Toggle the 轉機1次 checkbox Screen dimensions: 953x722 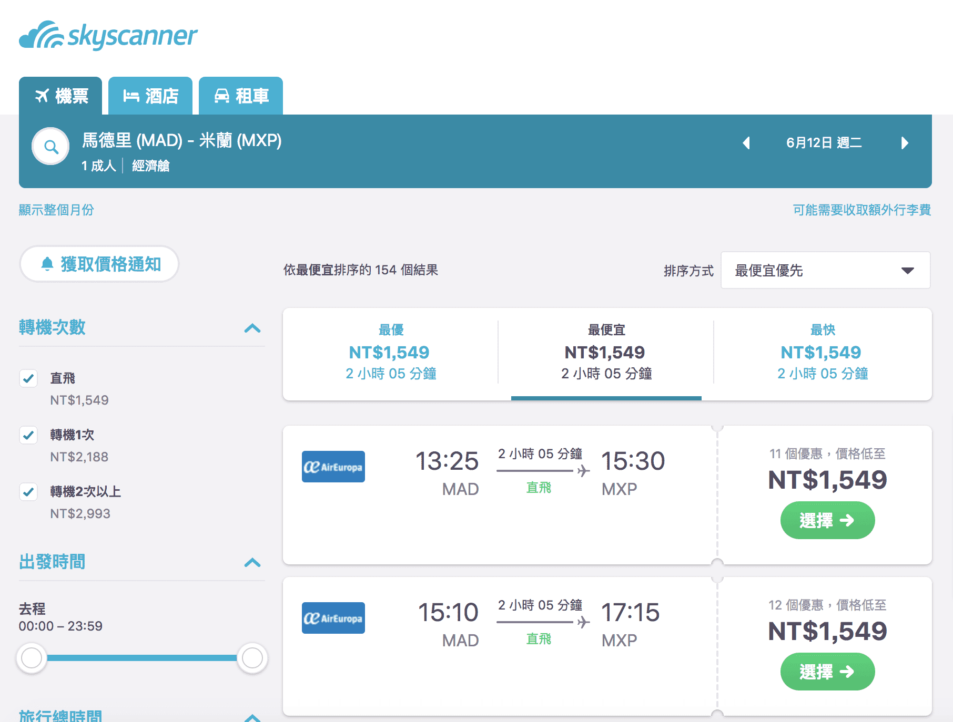tap(28, 435)
